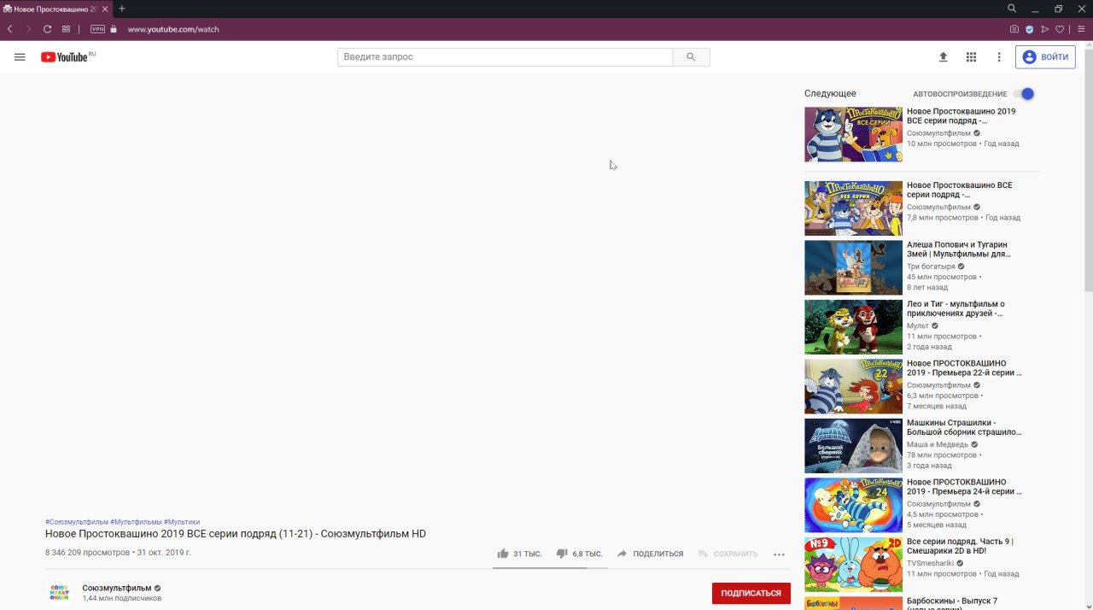This screenshot has height=610, width=1093.
Task: Click the Мульт channel name
Action: [917, 326]
